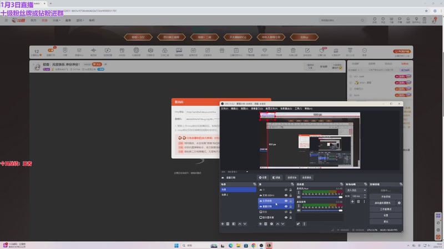Open settings button in OBS controls panel
Screen dimensions: 444x249
(386, 215)
